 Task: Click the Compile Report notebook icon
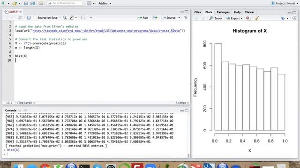tap(82, 18)
